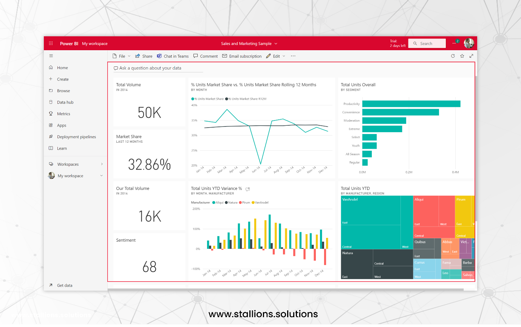This screenshot has height=327, width=521.
Task: Expand the My workspace chevron in sidebar
Action: coord(101,176)
